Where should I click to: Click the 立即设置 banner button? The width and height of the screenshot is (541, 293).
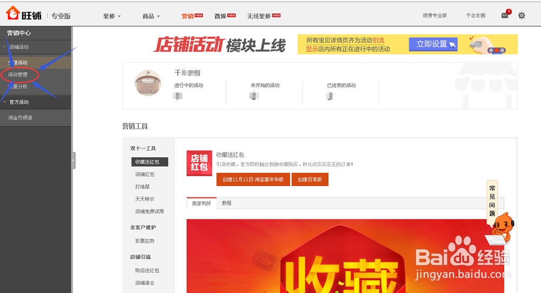(433, 44)
